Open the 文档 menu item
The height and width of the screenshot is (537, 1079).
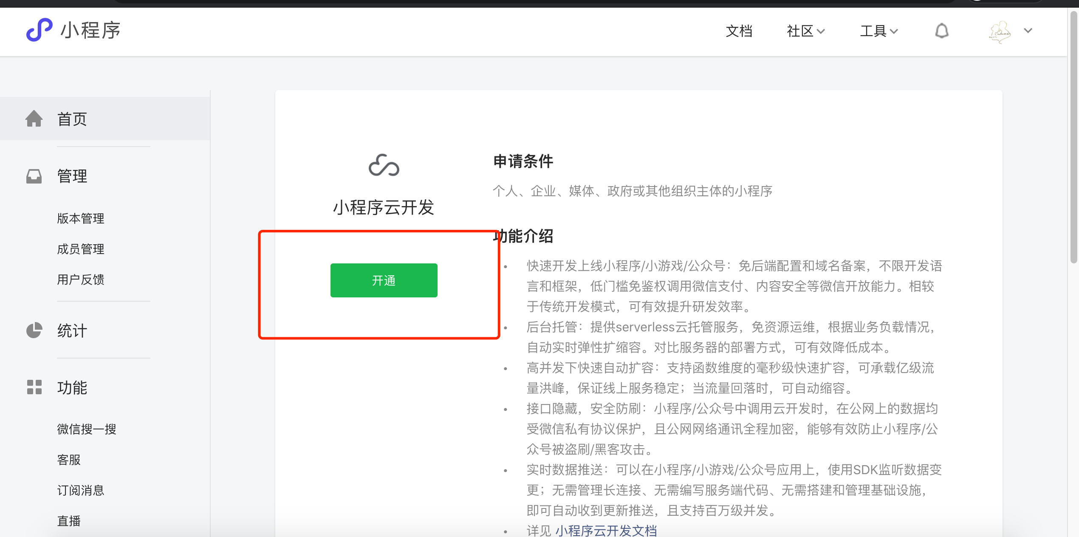tap(739, 31)
